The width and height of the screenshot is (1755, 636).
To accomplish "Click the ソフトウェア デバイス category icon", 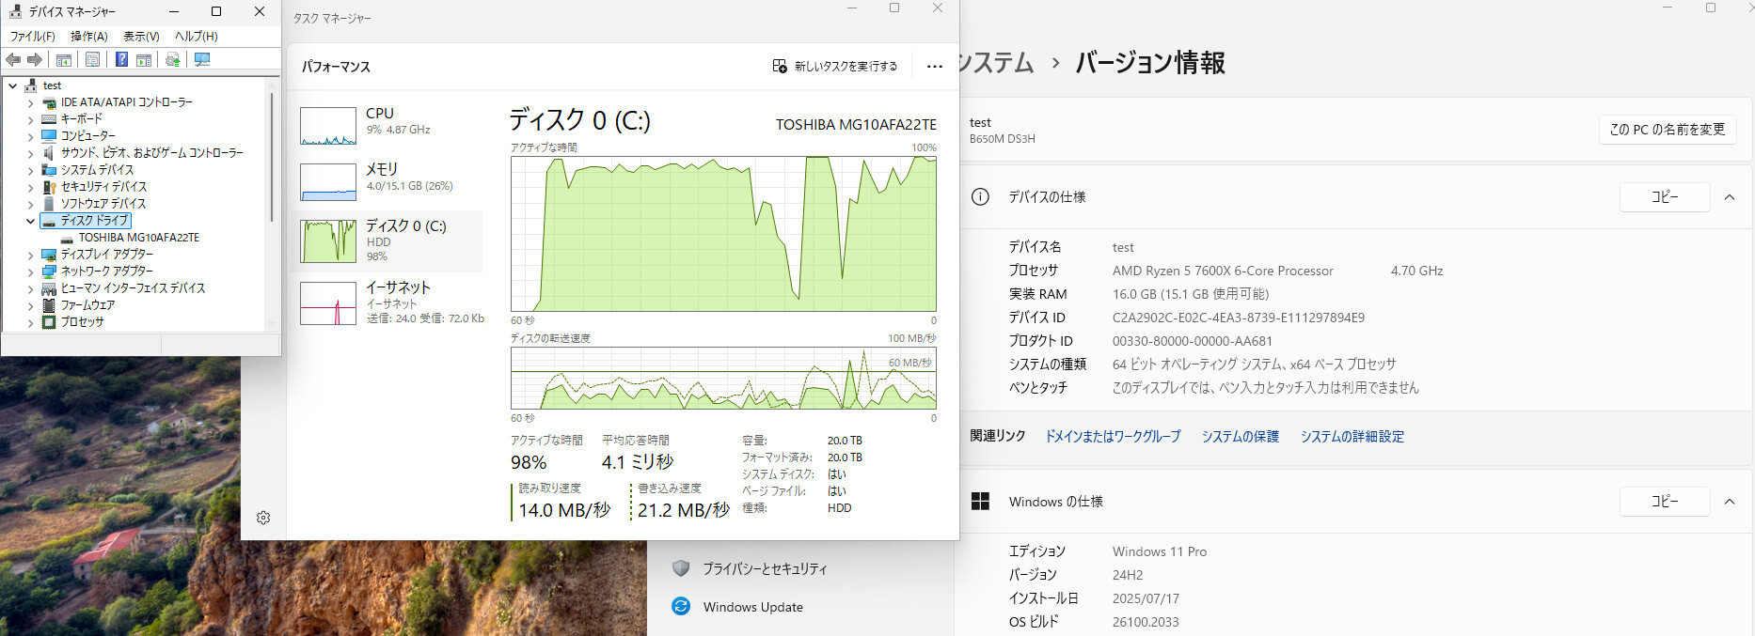I will click(49, 204).
